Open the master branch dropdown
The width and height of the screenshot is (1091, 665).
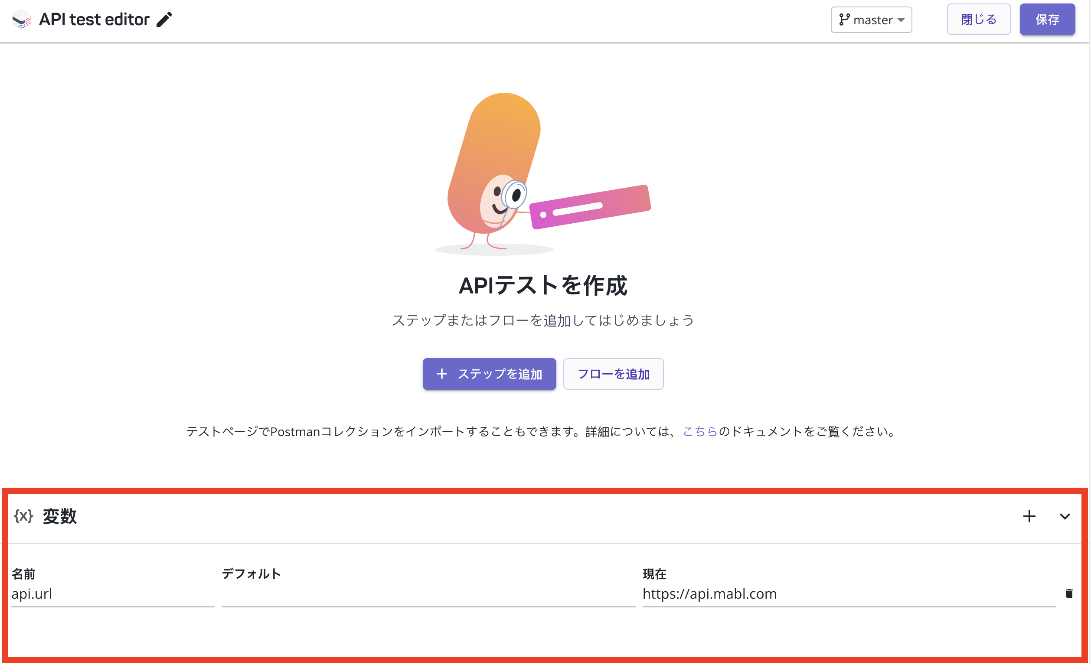pos(871,20)
